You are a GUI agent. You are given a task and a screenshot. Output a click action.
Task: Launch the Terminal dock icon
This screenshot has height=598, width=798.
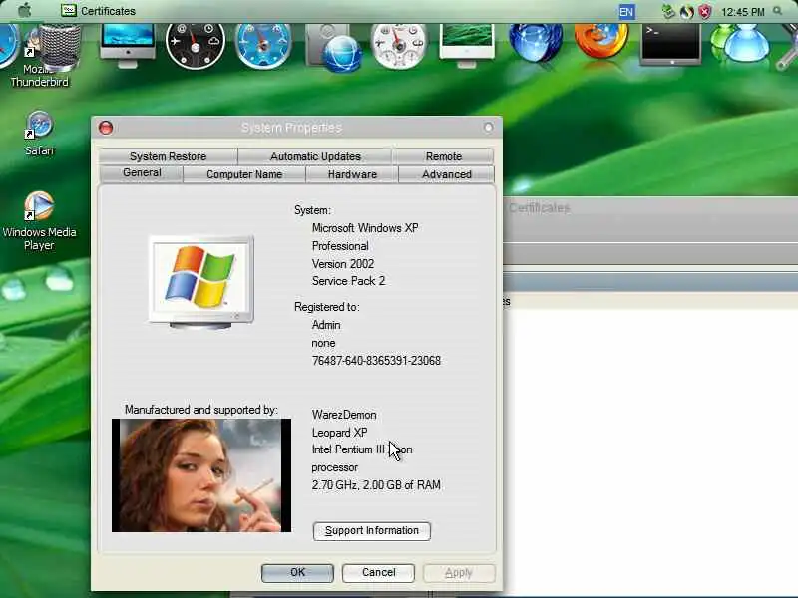670,44
